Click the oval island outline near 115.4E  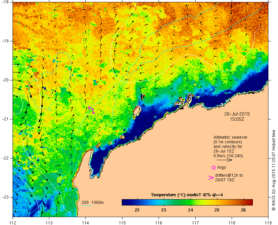tap(136, 112)
